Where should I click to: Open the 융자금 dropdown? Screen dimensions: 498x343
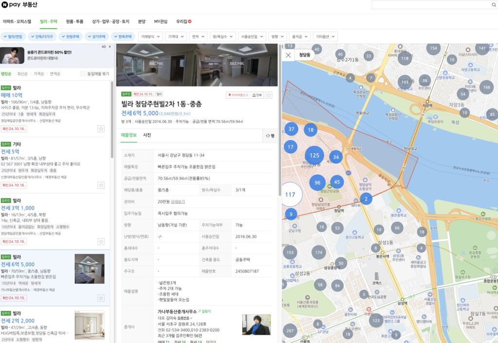point(300,36)
